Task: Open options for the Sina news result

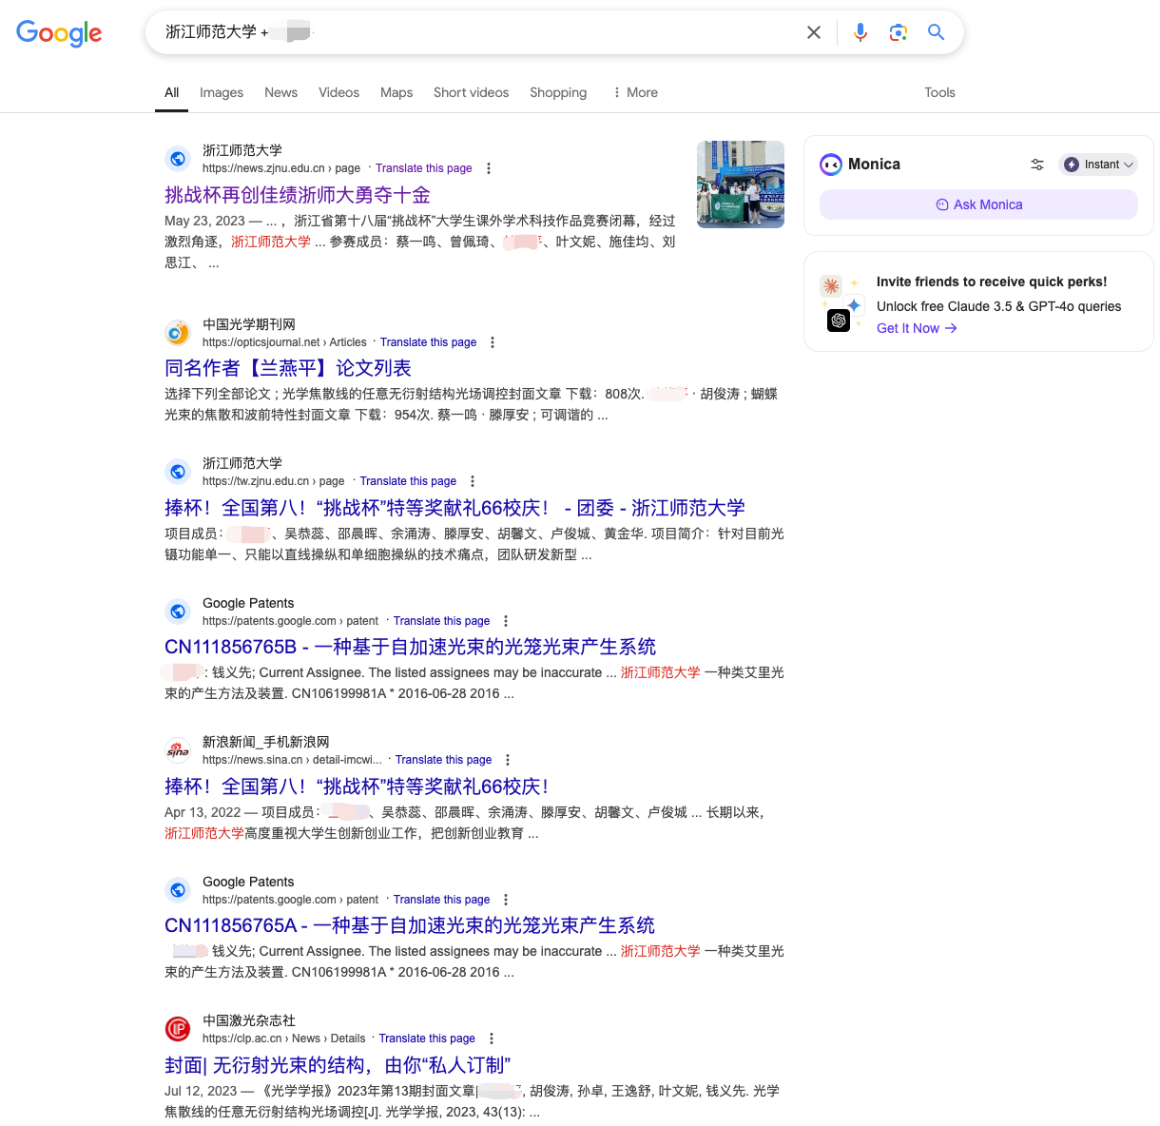Action: click(x=508, y=760)
